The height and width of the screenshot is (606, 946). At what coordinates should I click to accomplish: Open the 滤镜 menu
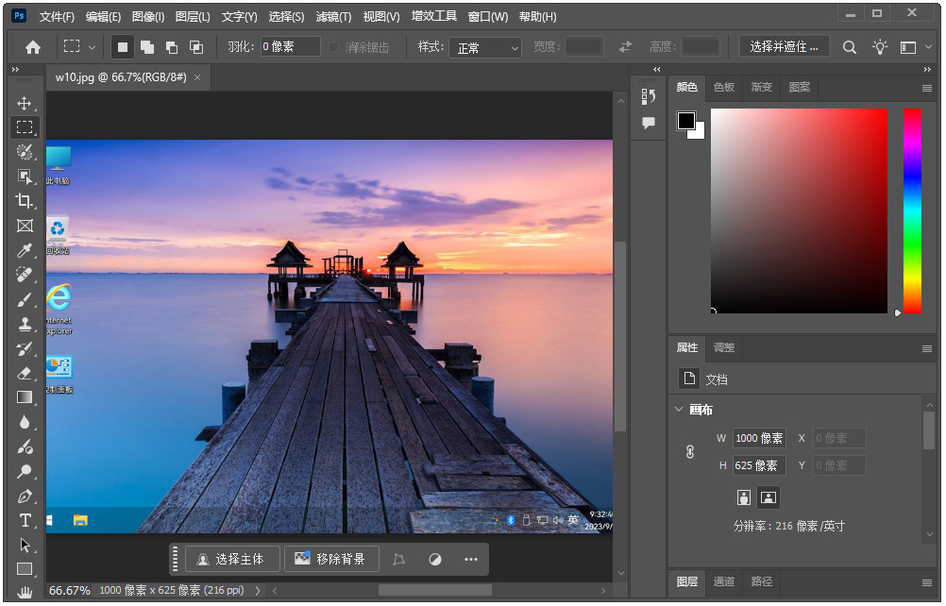[x=335, y=16]
